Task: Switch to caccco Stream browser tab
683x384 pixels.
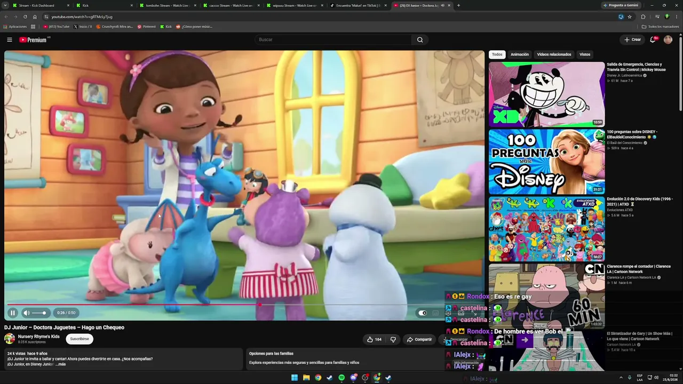Action: point(231,5)
